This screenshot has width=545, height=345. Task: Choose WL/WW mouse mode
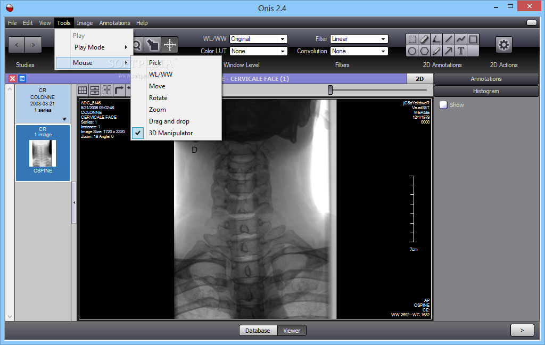tap(176, 75)
